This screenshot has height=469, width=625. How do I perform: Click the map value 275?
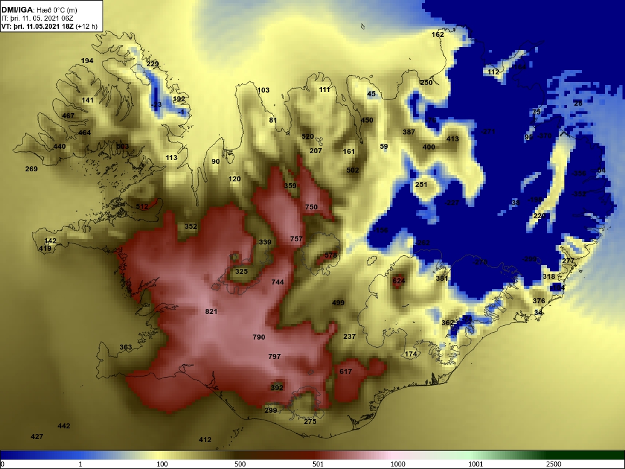[310, 421]
